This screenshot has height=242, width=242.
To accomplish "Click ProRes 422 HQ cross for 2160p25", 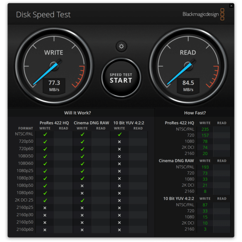I will [45, 208].
